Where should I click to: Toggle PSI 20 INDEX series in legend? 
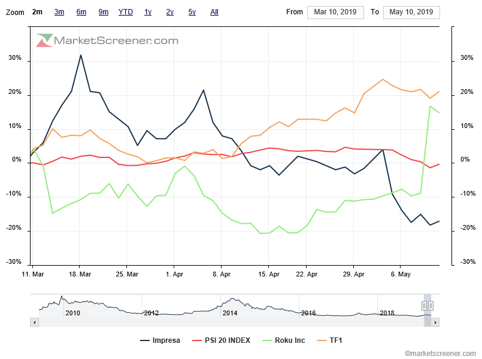[x=221, y=340]
